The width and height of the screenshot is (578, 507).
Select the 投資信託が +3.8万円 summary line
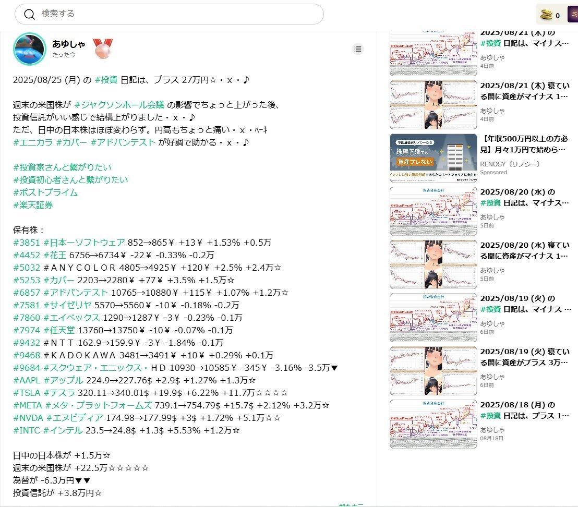57,493
